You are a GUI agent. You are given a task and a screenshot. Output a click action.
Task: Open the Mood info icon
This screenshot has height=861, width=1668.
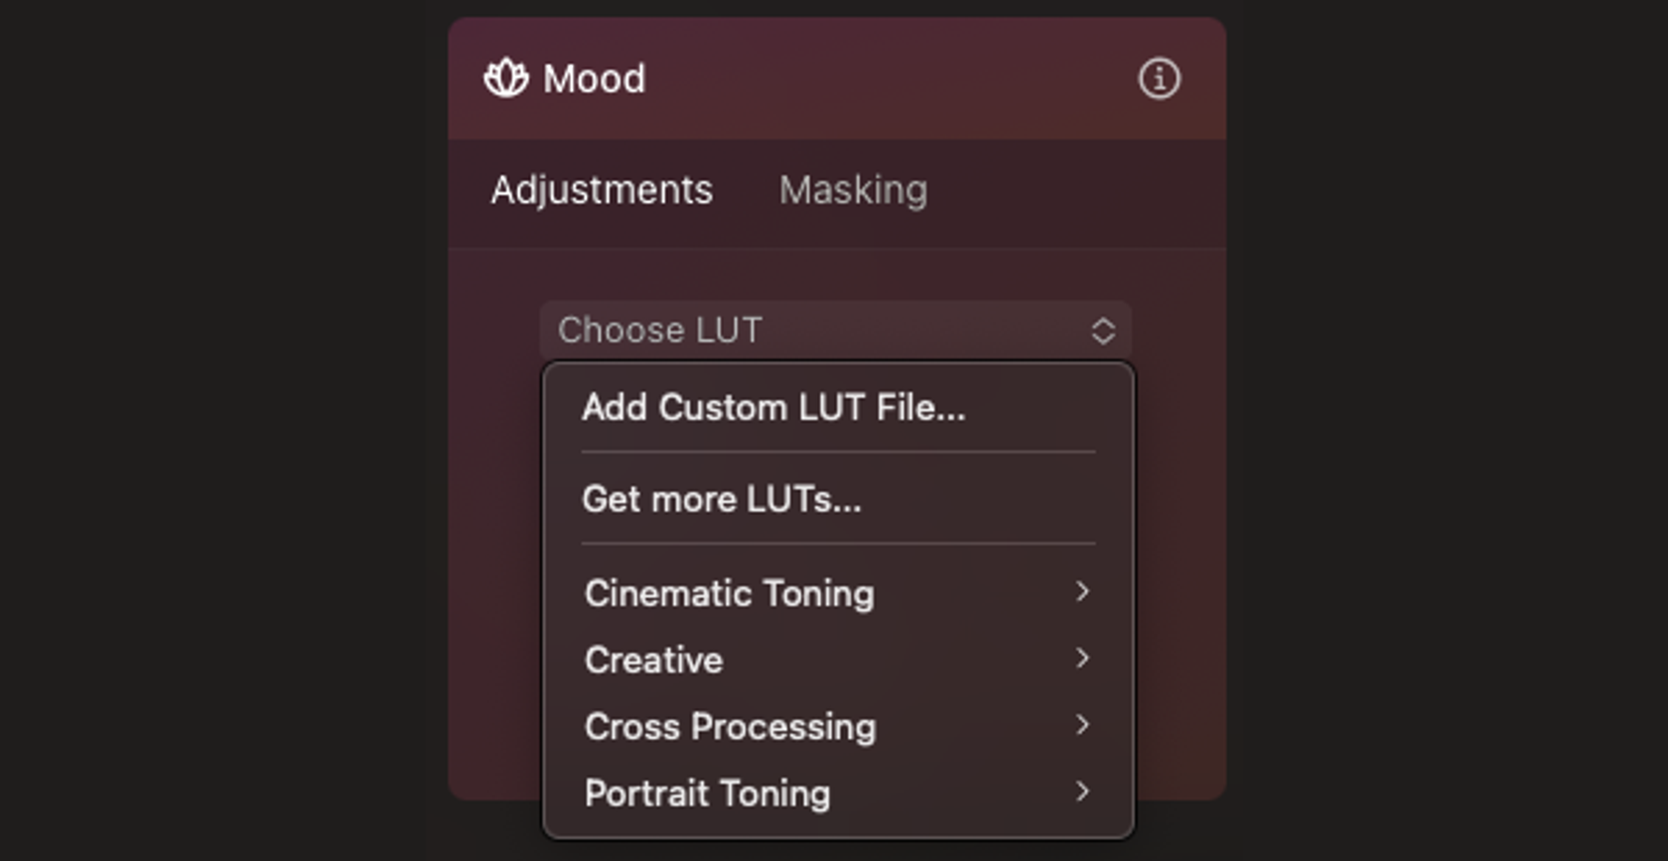coord(1159,78)
